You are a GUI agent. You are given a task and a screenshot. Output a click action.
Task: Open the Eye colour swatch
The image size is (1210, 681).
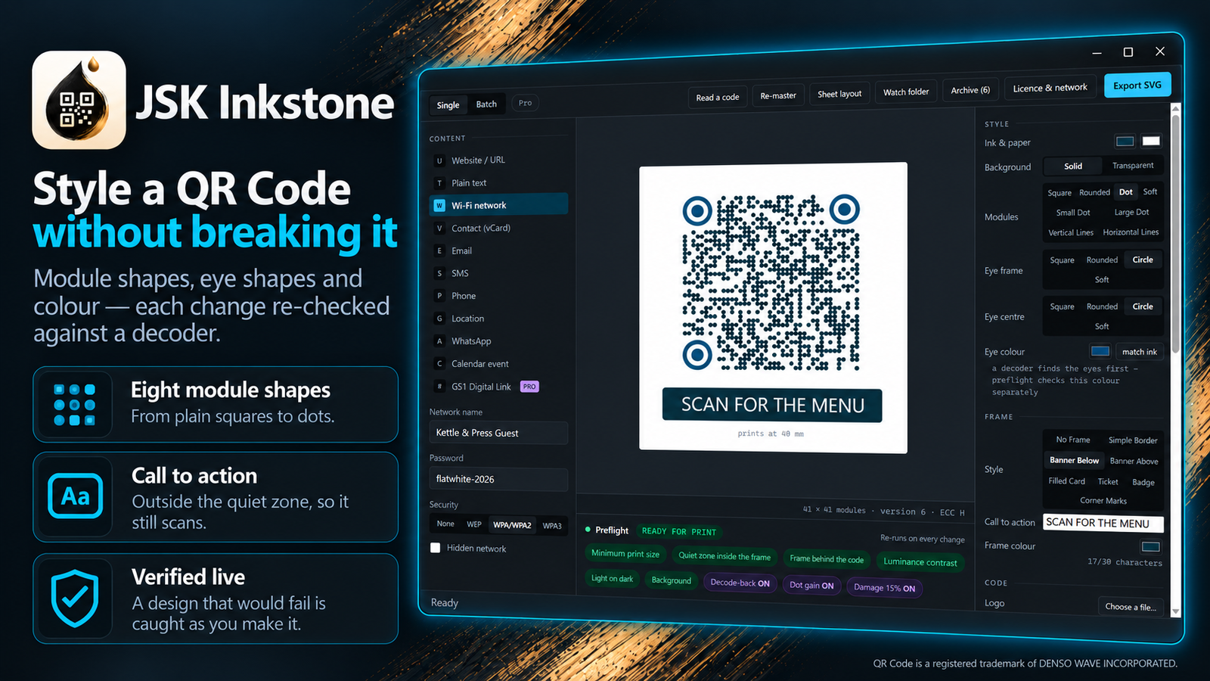coord(1100,351)
